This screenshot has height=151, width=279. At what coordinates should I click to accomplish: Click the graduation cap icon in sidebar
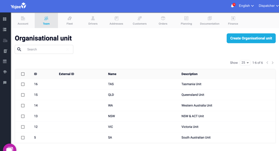click(5, 72)
